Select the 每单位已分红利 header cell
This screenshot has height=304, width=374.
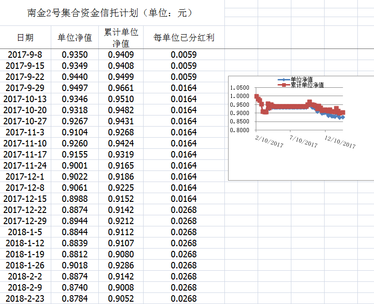click(x=184, y=38)
